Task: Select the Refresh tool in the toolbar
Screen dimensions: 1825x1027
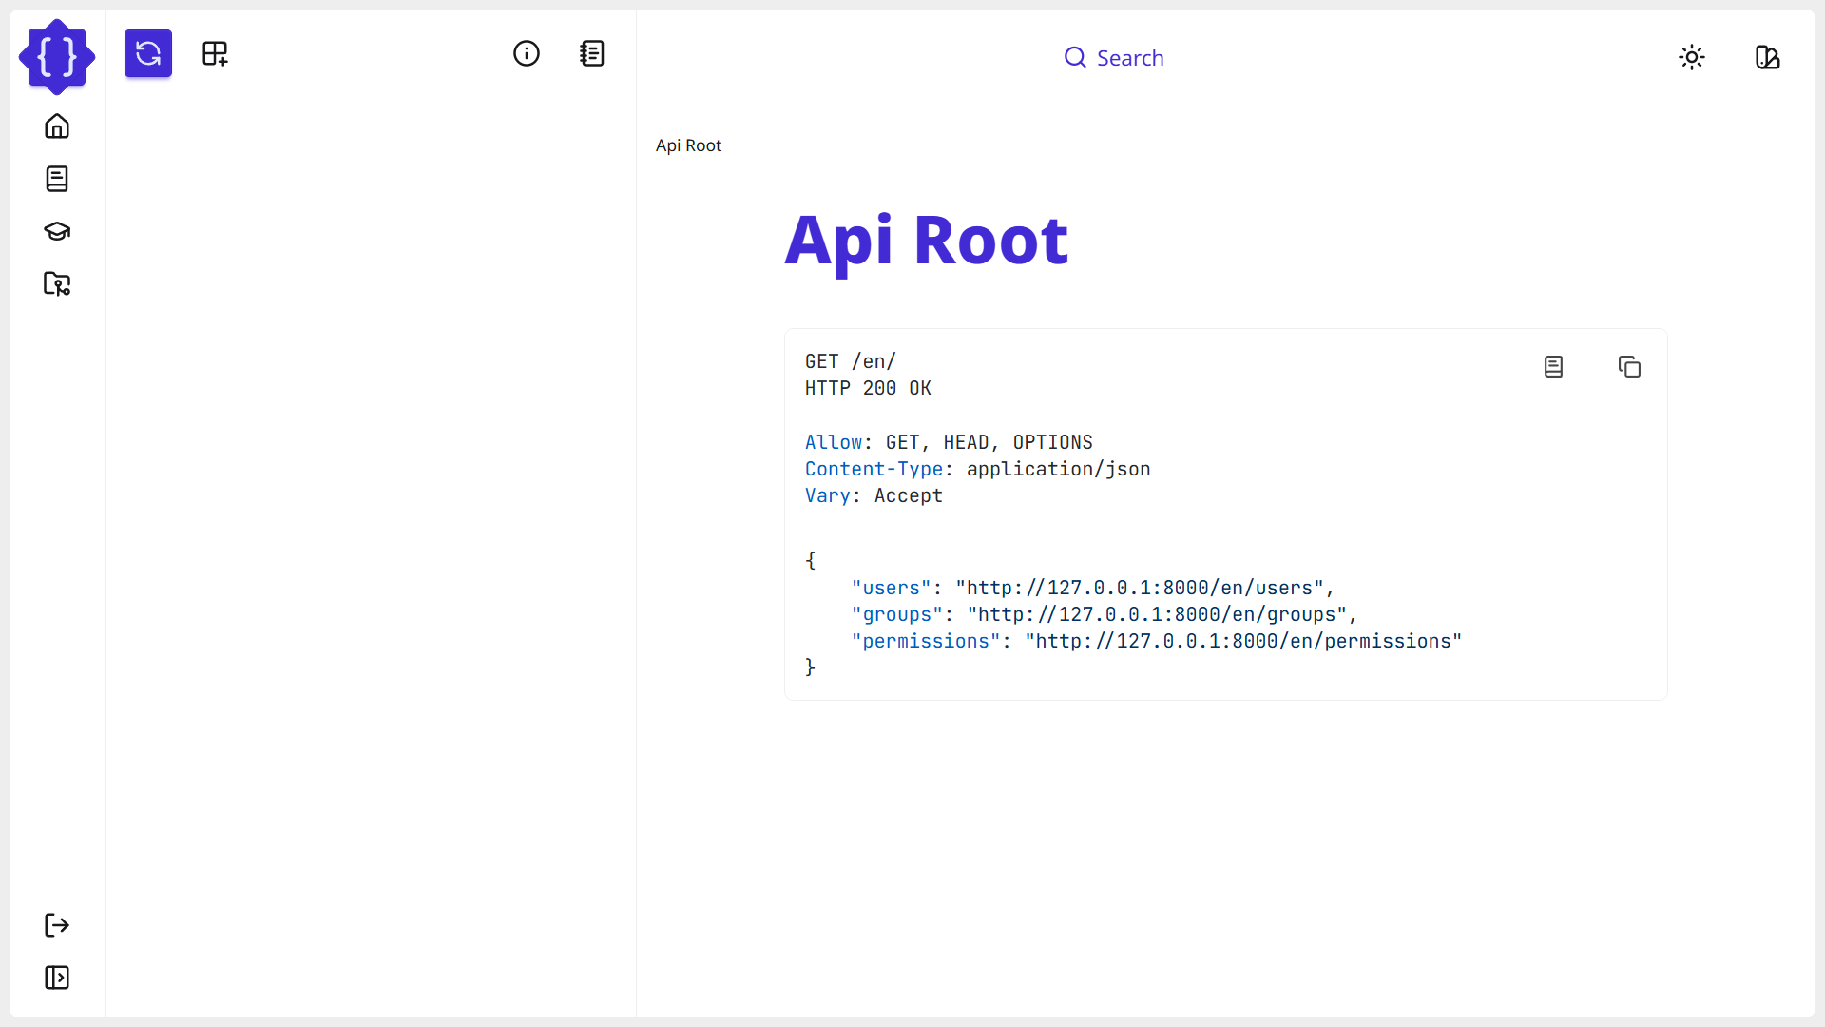Action: coord(148,53)
